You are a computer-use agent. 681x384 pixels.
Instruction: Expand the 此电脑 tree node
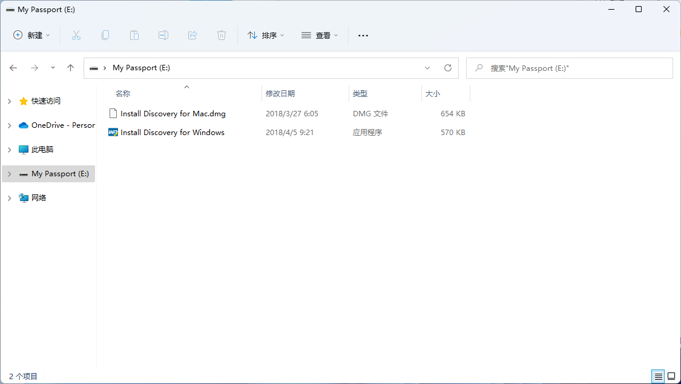pos(10,150)
